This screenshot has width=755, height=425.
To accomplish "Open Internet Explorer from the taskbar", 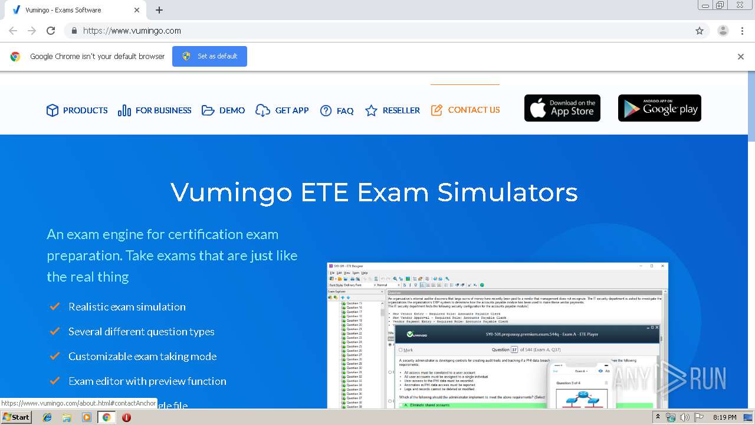I will (47, 417).
